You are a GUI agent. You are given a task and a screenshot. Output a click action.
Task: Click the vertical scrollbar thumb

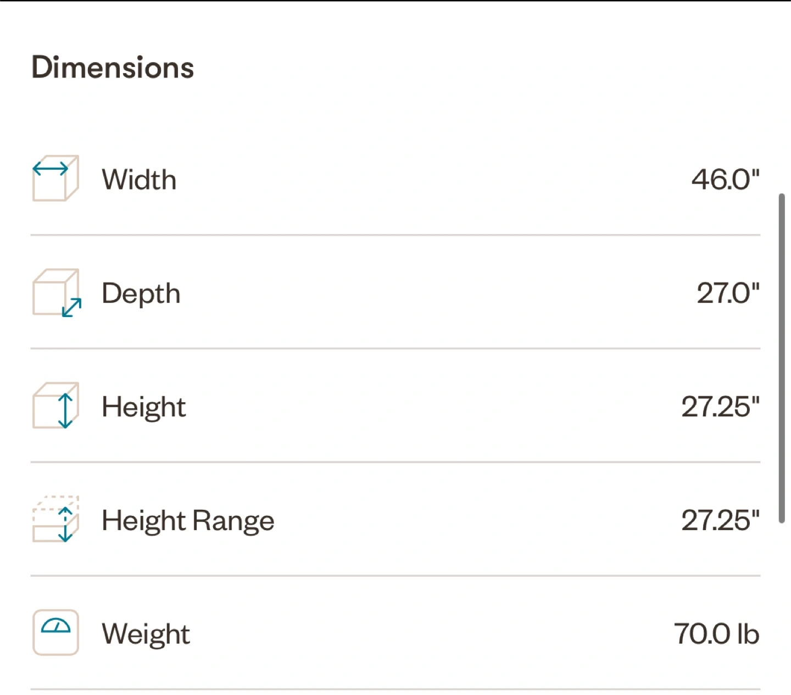point(782,358)
